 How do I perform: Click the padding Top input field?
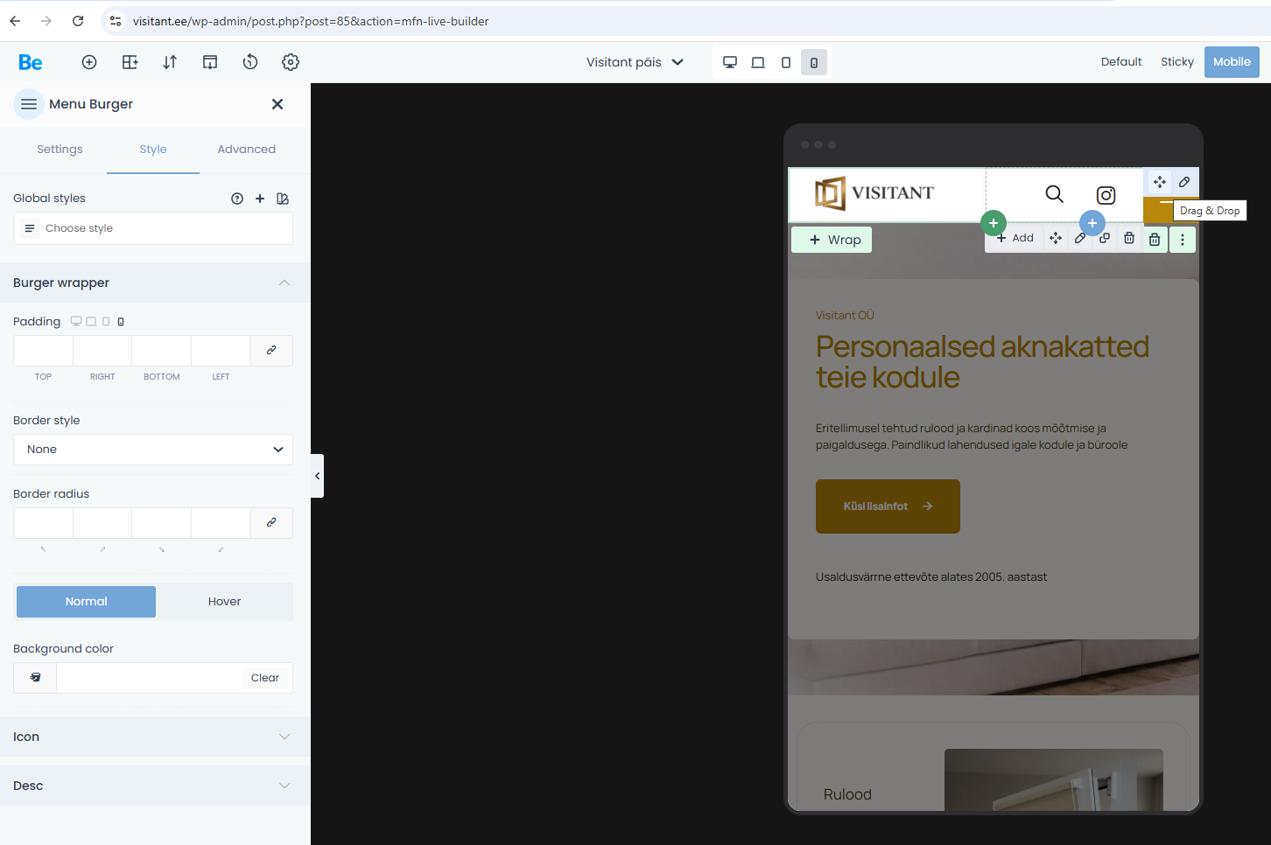43,350
